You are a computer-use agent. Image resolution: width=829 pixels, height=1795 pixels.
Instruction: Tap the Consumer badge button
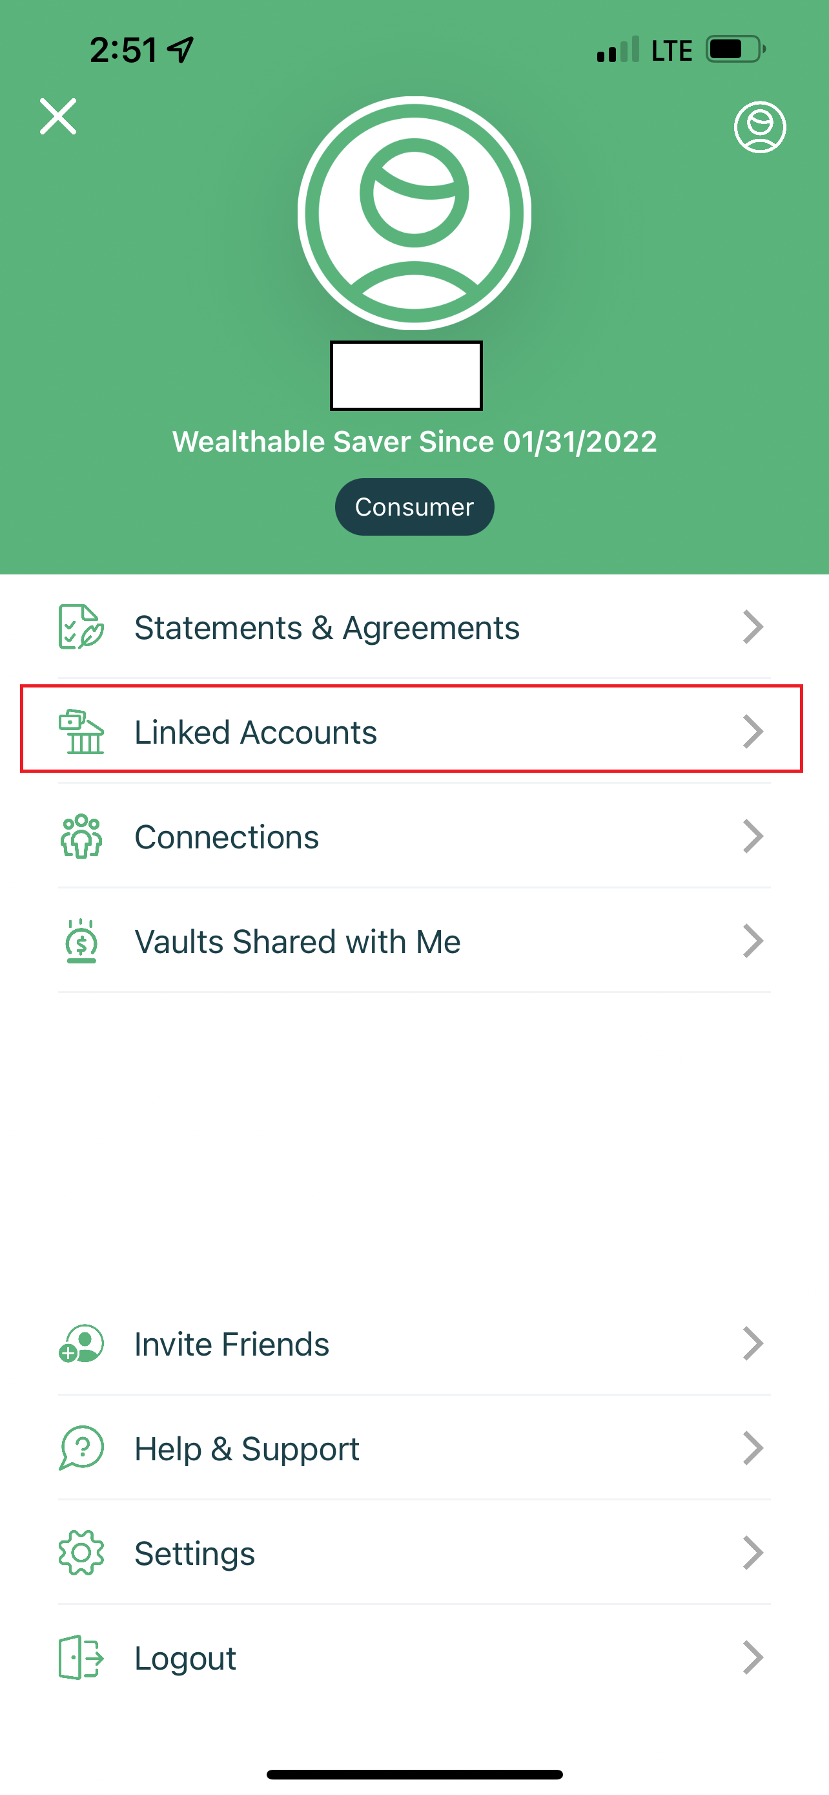414,507
